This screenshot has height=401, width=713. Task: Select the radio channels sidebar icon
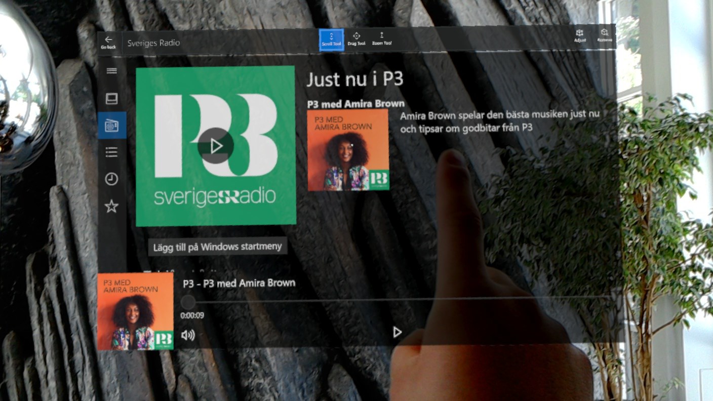pyautogui.click(x=112, y=126)
